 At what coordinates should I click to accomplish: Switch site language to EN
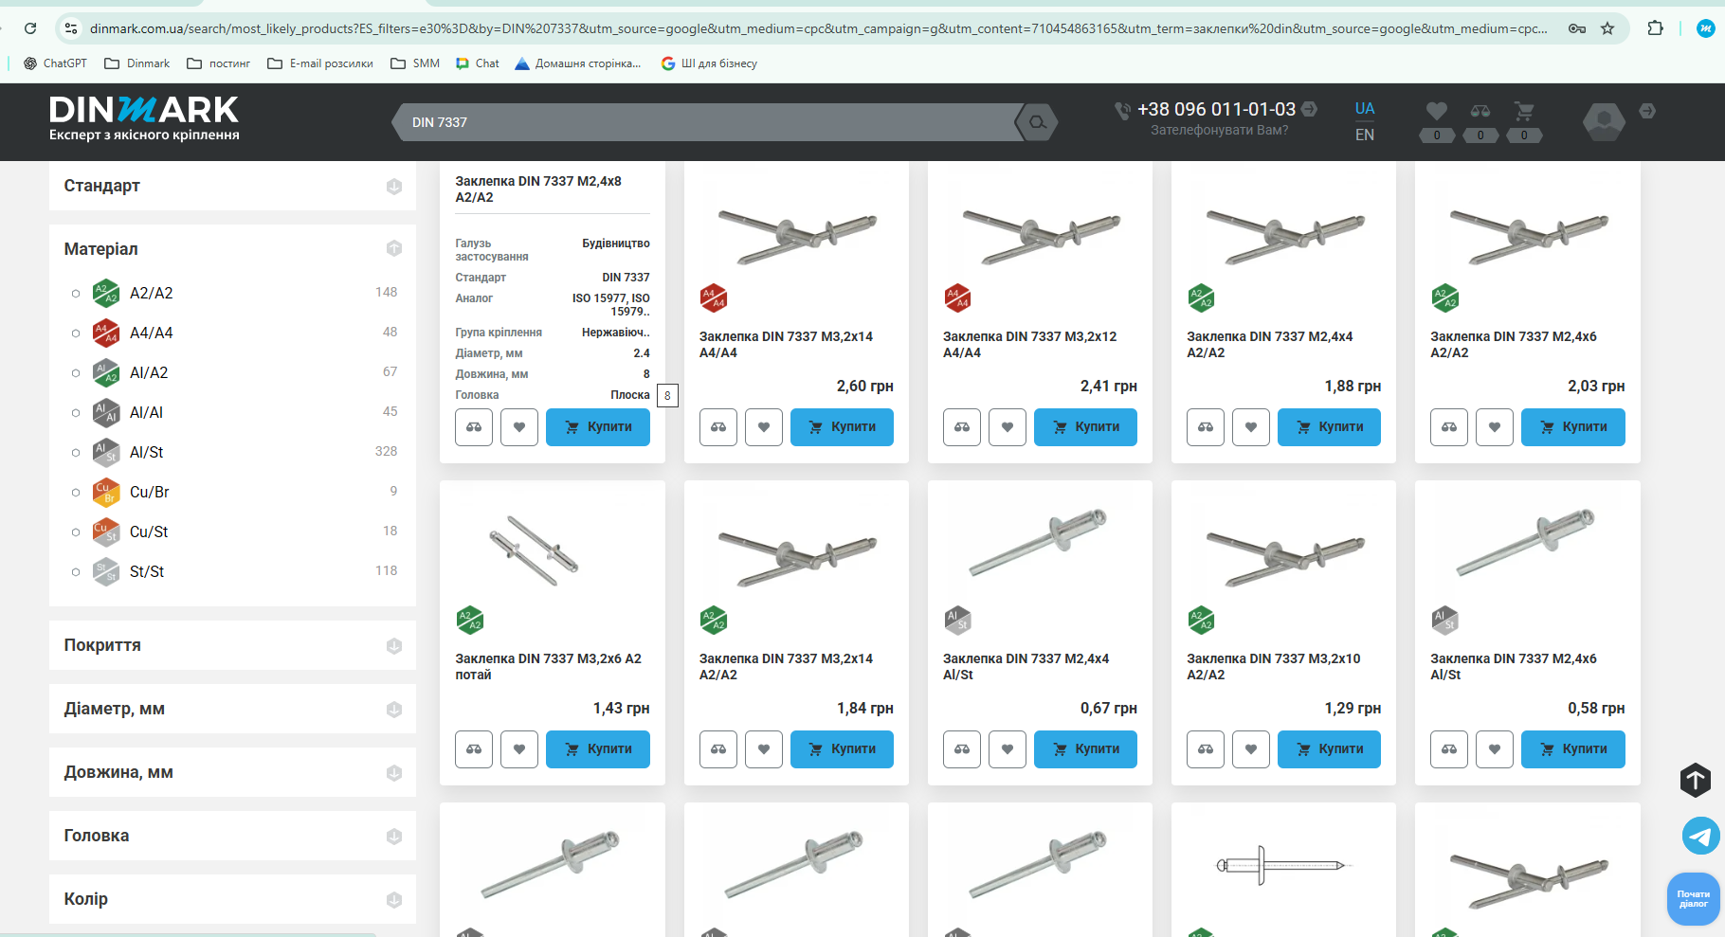(1365, 135)
